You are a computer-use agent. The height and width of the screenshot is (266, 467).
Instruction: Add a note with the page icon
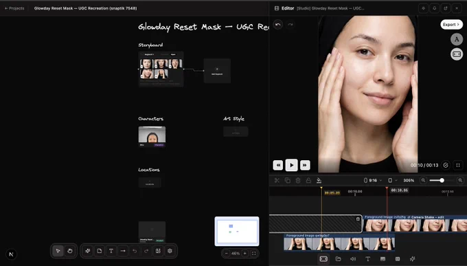99,251
